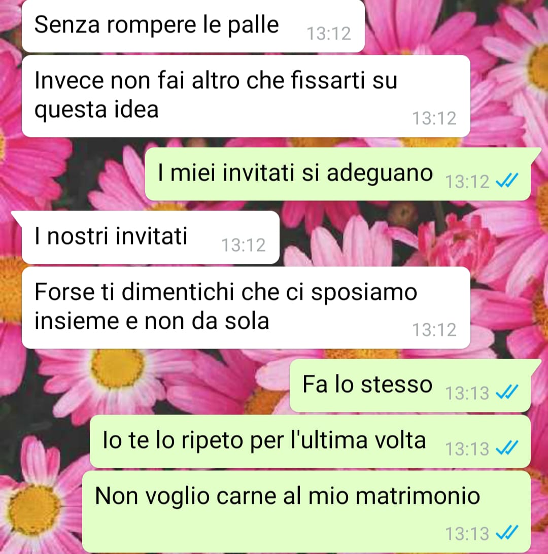Viewport: 548px width, 554px height.
Task: Tap timestamp on 'insieme e non da sola'
Action: coord(434,330)
